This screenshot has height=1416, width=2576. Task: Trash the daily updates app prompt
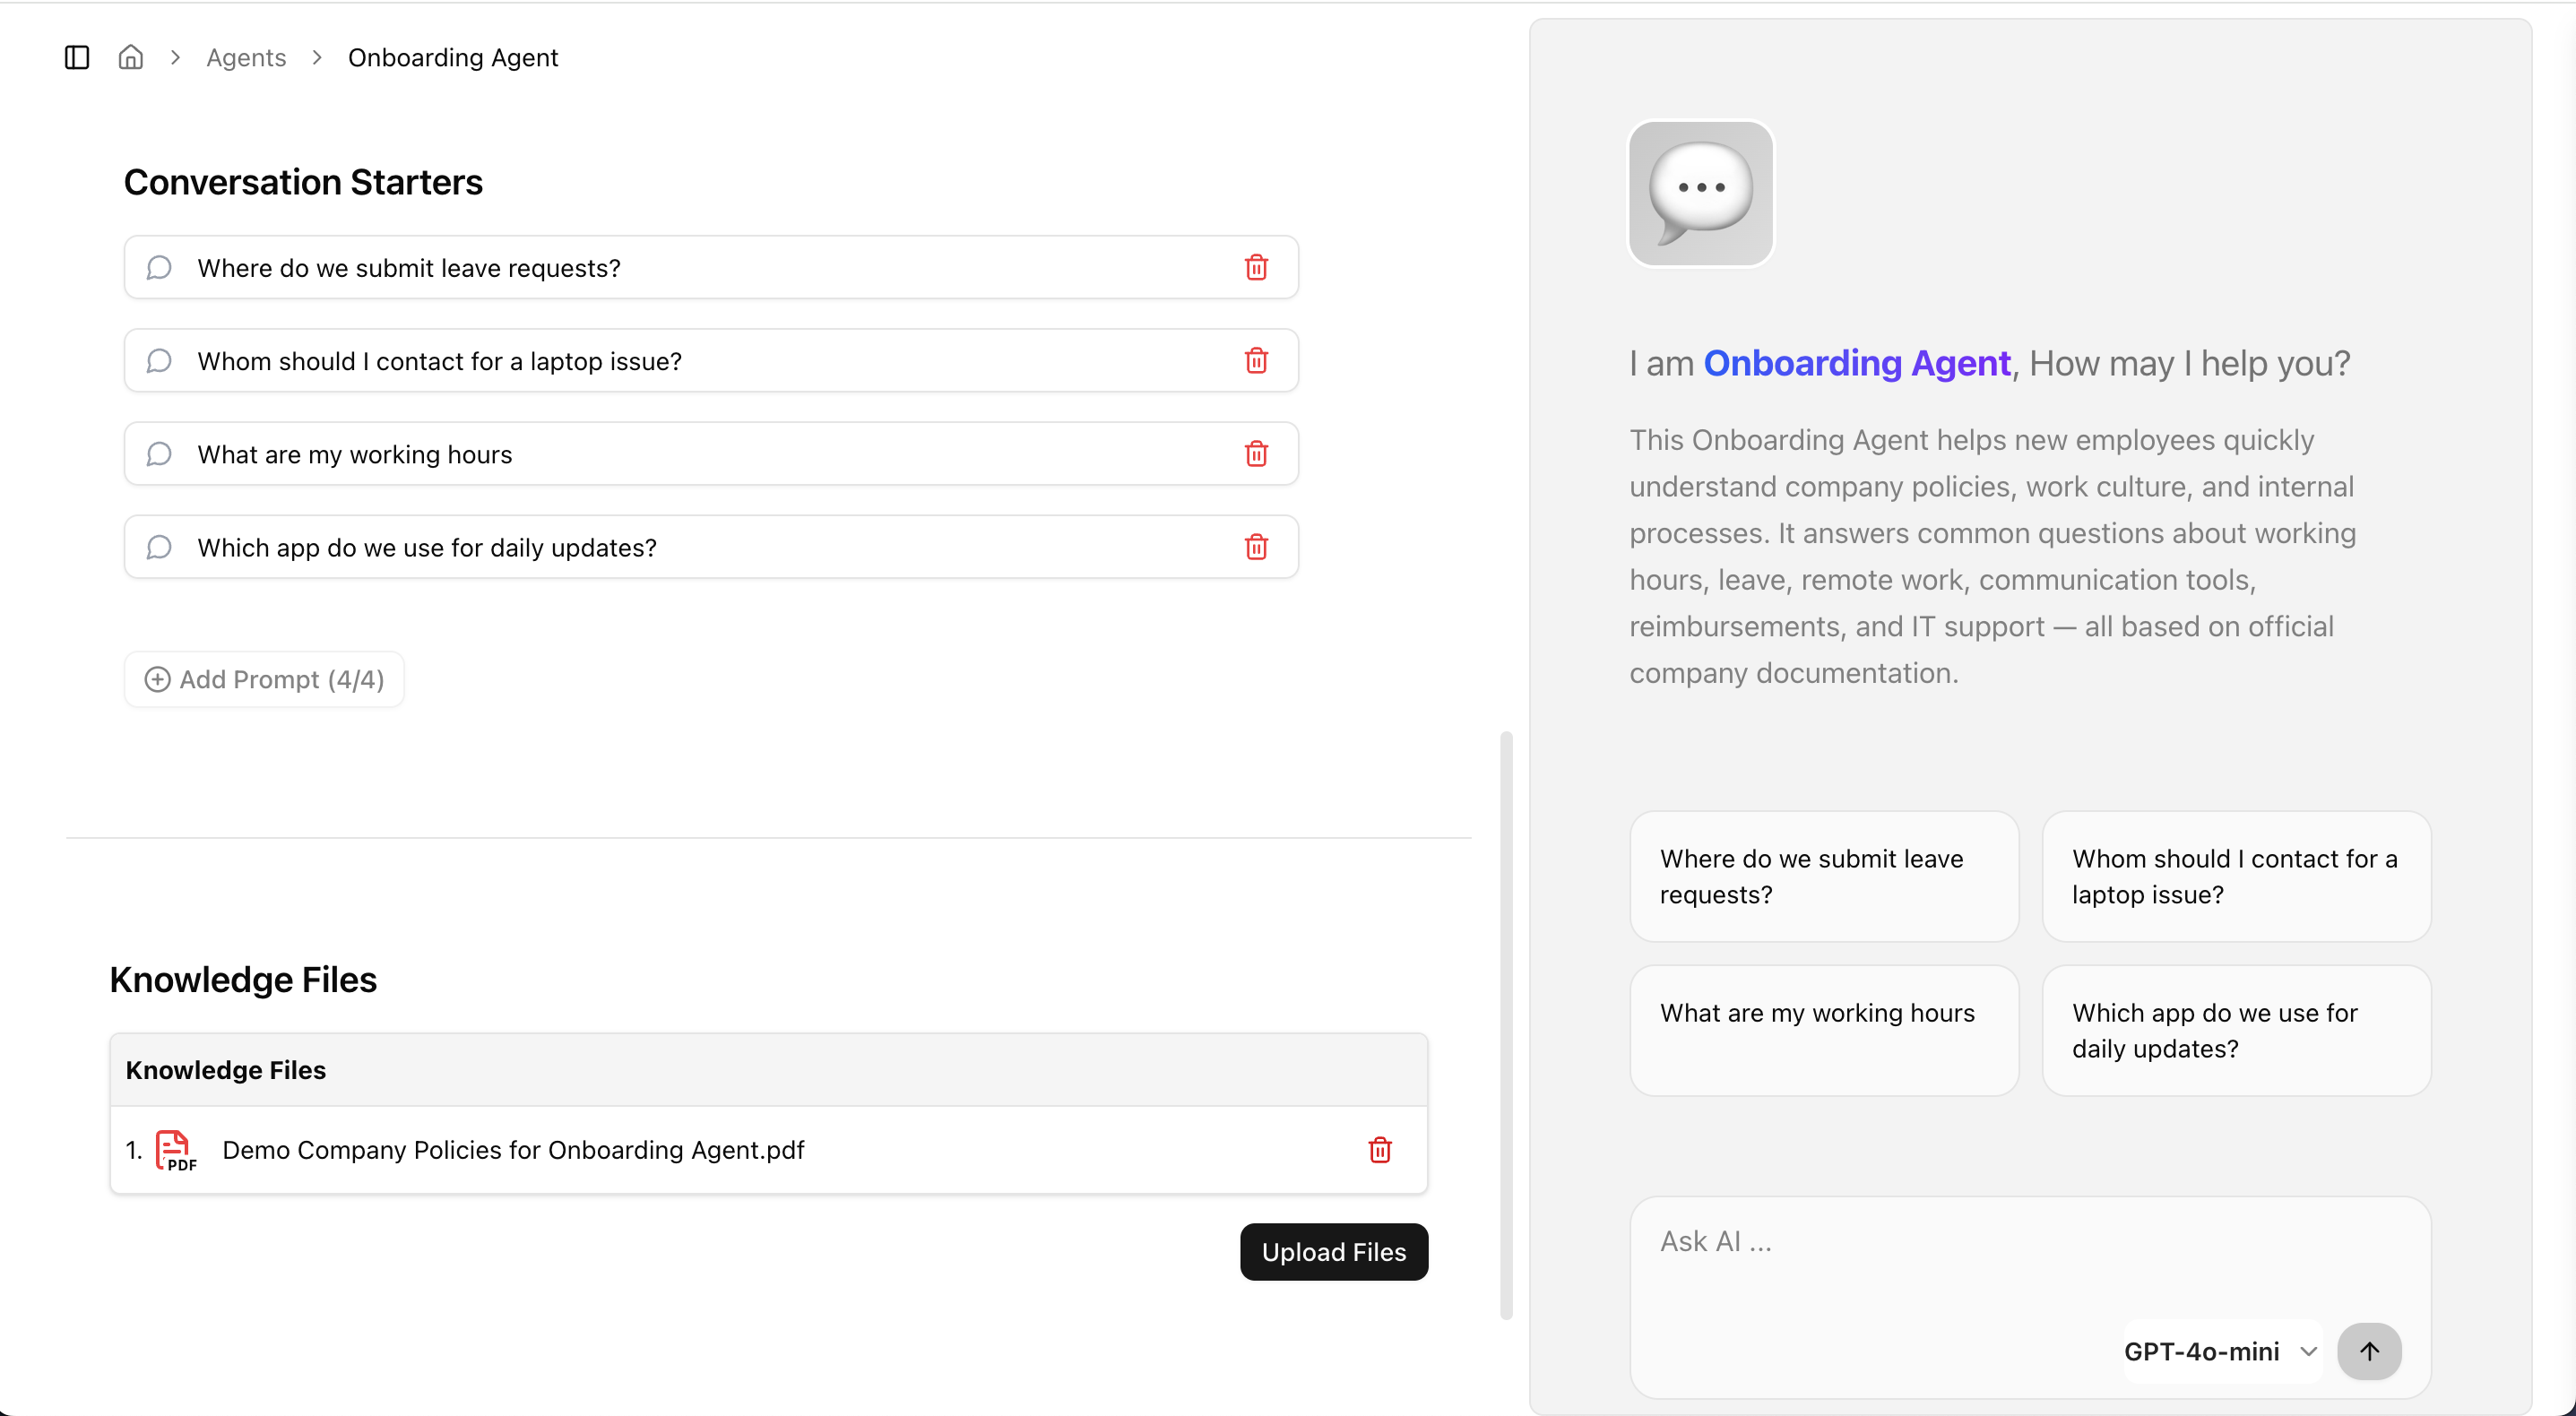click(x=1256, y=546)
